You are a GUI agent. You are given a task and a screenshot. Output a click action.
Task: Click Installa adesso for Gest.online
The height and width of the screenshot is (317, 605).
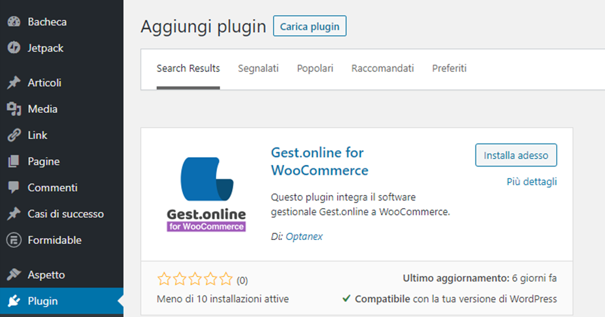click(516, 155)
